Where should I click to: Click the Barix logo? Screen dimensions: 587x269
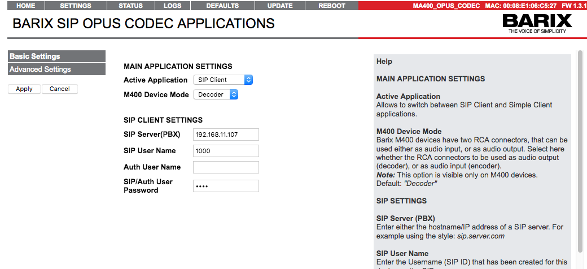pyautogui.click(x=537, y=24)
